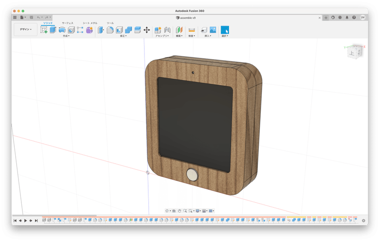Screen dimensions: 380x241
Task: Select the Create Form purple icon
Action: point(89,30)
